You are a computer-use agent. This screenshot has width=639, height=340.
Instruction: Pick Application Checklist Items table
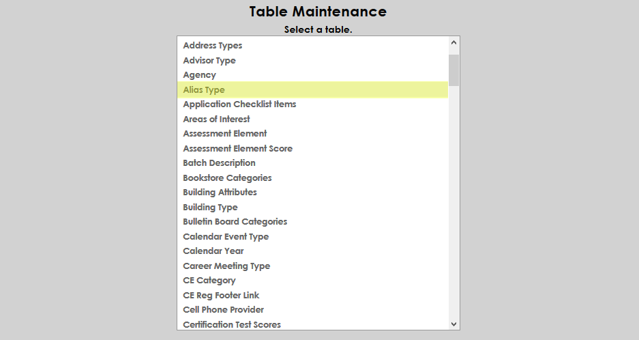click(x=239, y=104)
